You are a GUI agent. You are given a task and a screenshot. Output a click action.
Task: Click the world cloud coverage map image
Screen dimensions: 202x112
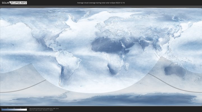[101, 57]
